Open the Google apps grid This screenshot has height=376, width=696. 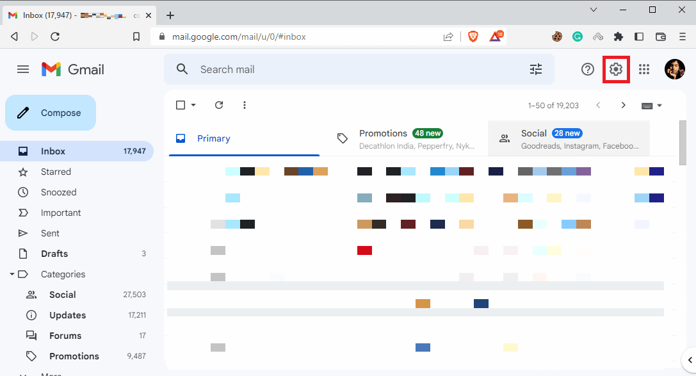coord(644,69)
